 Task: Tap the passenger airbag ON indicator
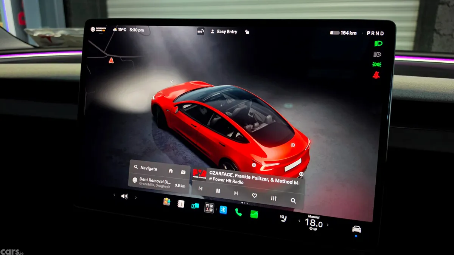point(99,29)
